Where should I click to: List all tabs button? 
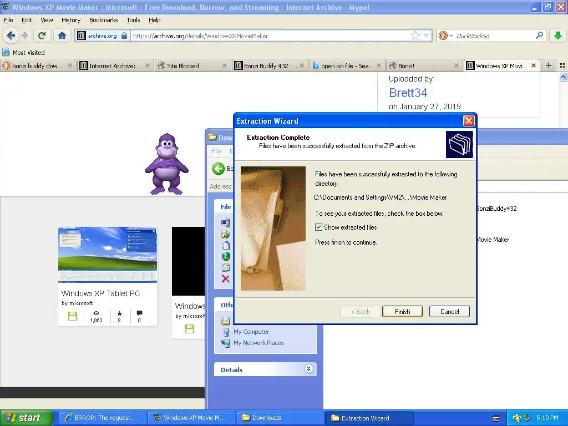[x=562, y=65]
